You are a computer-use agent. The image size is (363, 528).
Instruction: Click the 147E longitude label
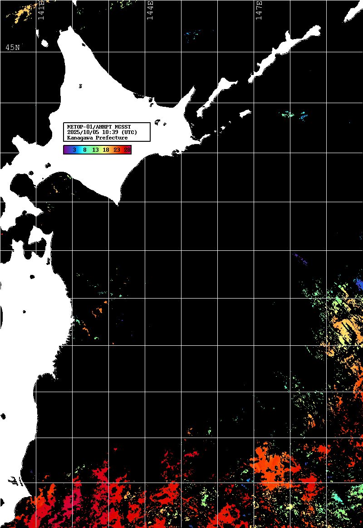click(259, 10)
